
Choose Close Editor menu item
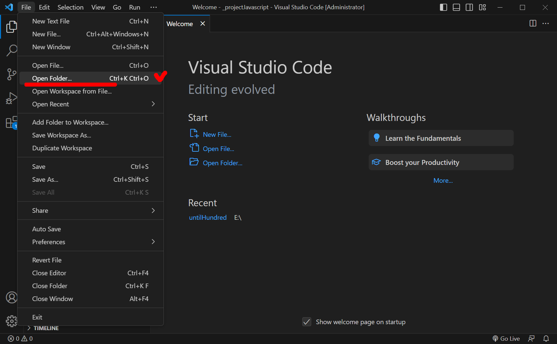coord(91,273)
